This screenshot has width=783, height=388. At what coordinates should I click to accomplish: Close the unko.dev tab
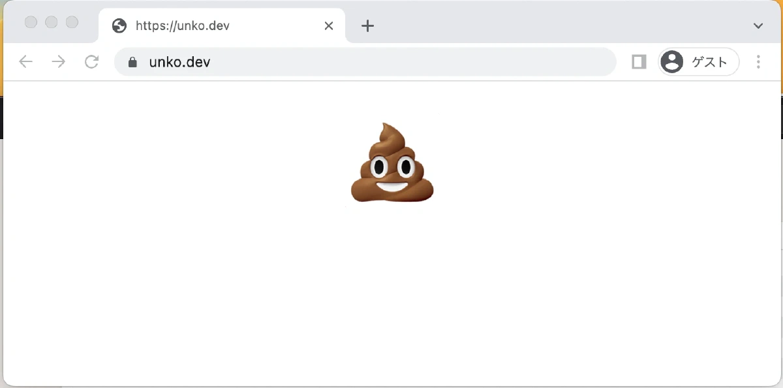click(x=328, y=25)
